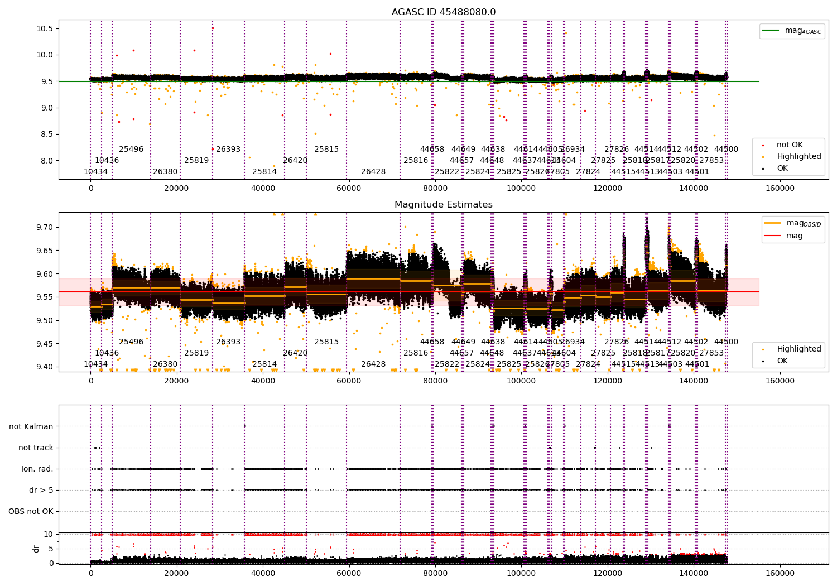Click obsid label 26393 in the Magnitude Estimates plot
The width and height of the screenshot is (837, 586).
pyautogui.click(x=228, y=342)
